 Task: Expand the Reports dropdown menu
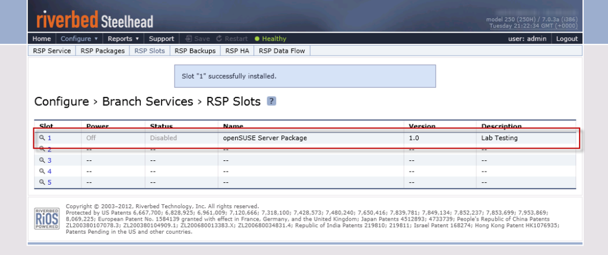click(123, 38)
